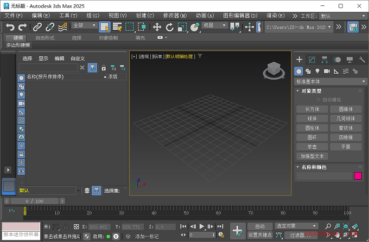Create a 长方体 box primitive
Screen dimensions: 369x242
[312, 109]
